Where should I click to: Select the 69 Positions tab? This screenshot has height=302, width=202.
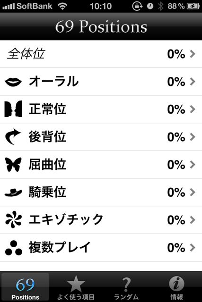pos(25,287)
